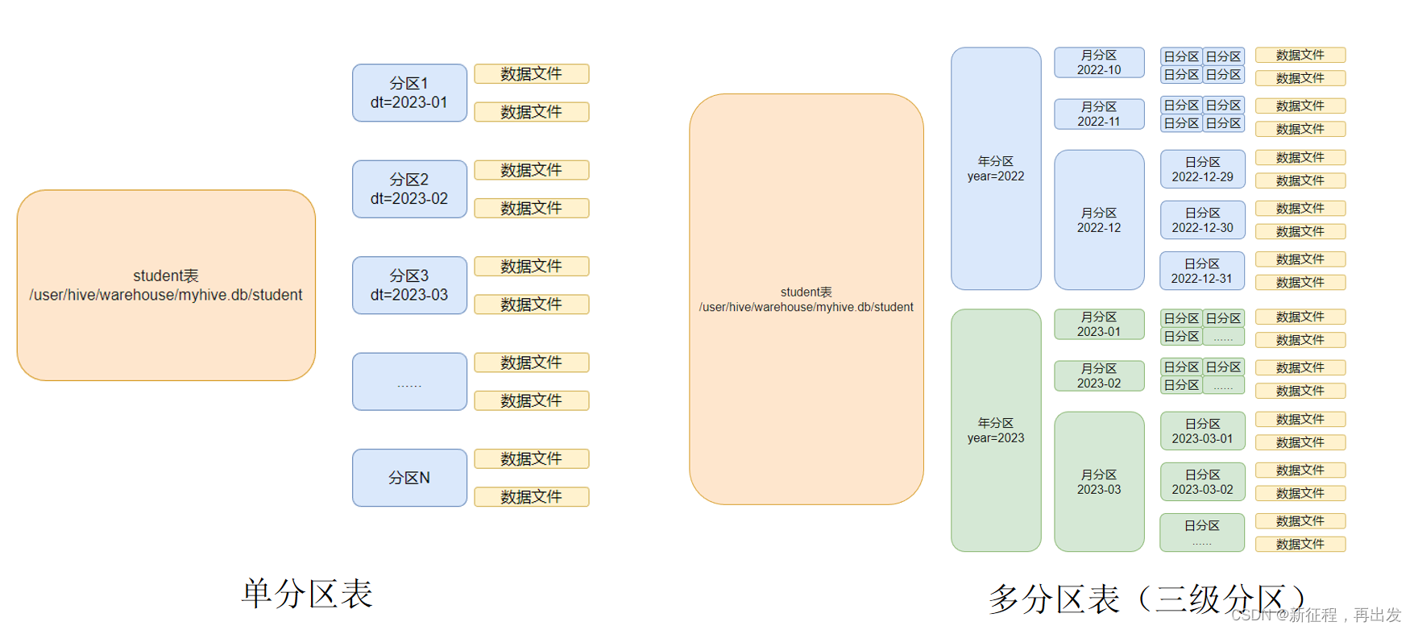Click lower 数据文件 box next to 分区3
Image resolution: width=1414 pixels, height=630 pixels.
click(x=532, y=305)
